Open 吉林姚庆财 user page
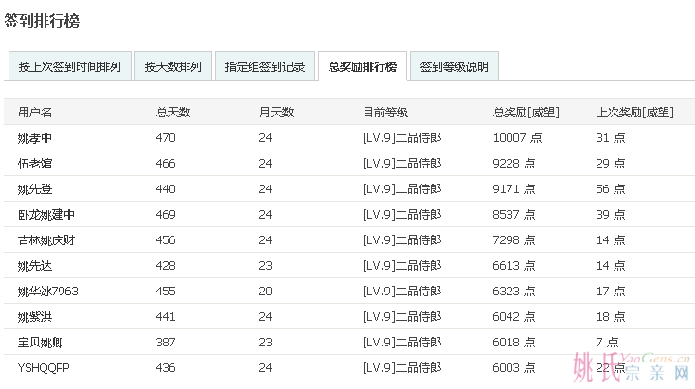Screen dimensions: 695x389 (x=46, y=240)
